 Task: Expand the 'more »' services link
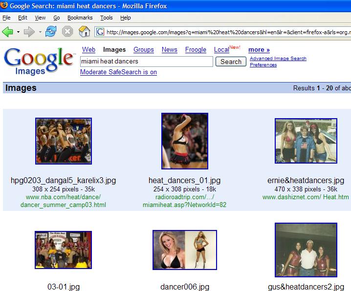pyautogui.click(x=259, y=49)
